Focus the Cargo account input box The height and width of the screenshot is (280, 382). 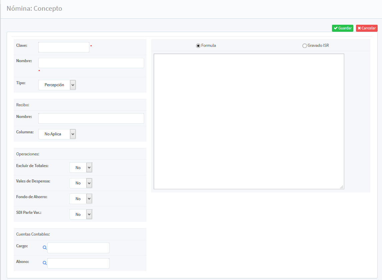point(78,248)
